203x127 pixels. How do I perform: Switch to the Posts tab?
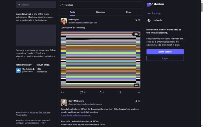[x=72, y=12]
